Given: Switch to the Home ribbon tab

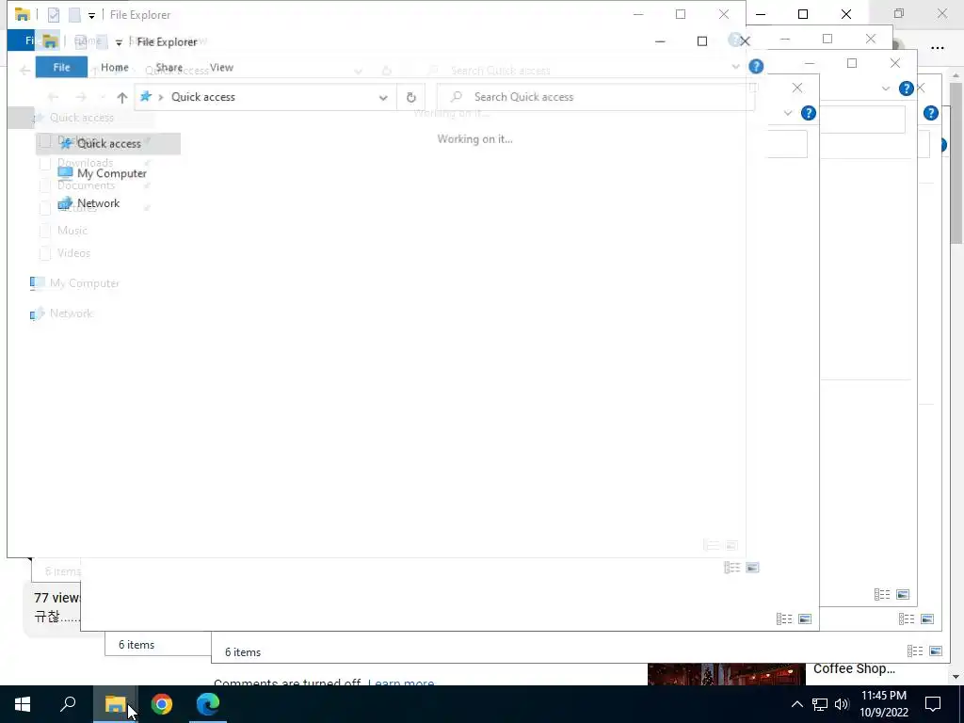Looking at the screenshot, I should pos(114,67).
